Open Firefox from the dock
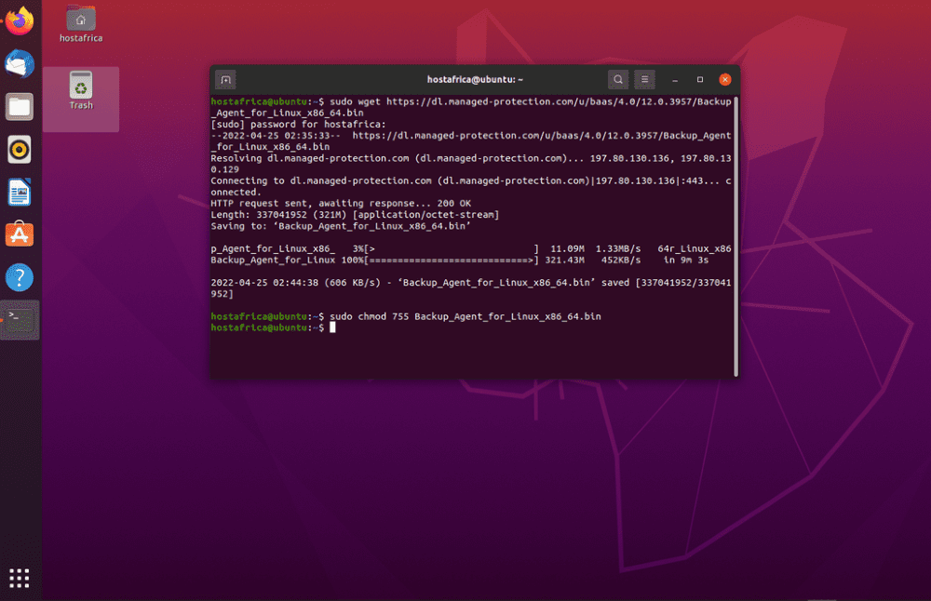This screenshot has height=601, width=931. pos(20,22)
